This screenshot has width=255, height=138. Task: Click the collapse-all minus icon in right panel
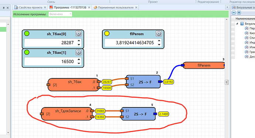[234, 13]
